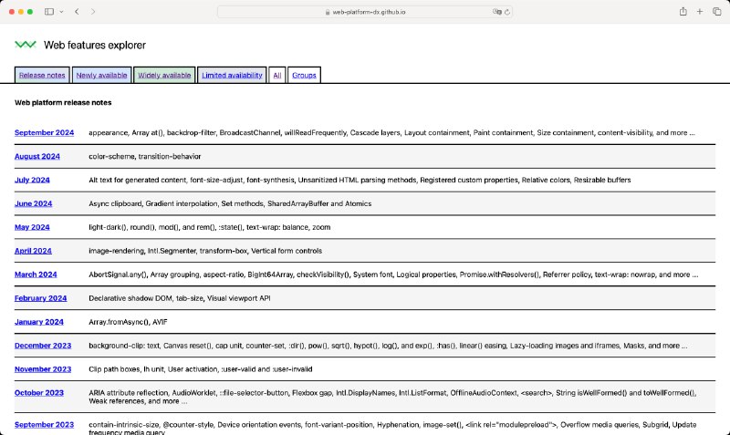Switch to the Widely available tab
This screenshot has width=730, height=435.
pyautogui.click(x=164, y=76)
